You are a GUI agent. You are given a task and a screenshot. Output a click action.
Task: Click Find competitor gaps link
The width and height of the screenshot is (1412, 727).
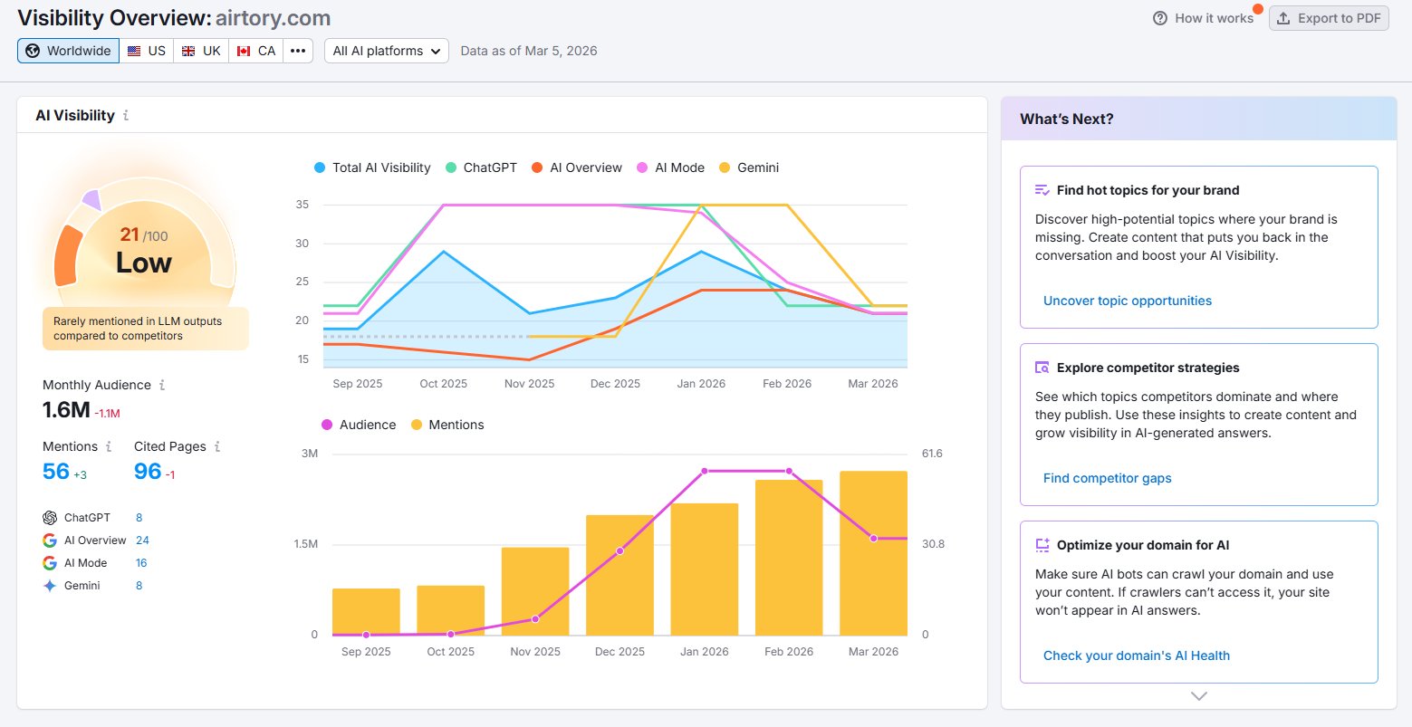coord(1107,478)
